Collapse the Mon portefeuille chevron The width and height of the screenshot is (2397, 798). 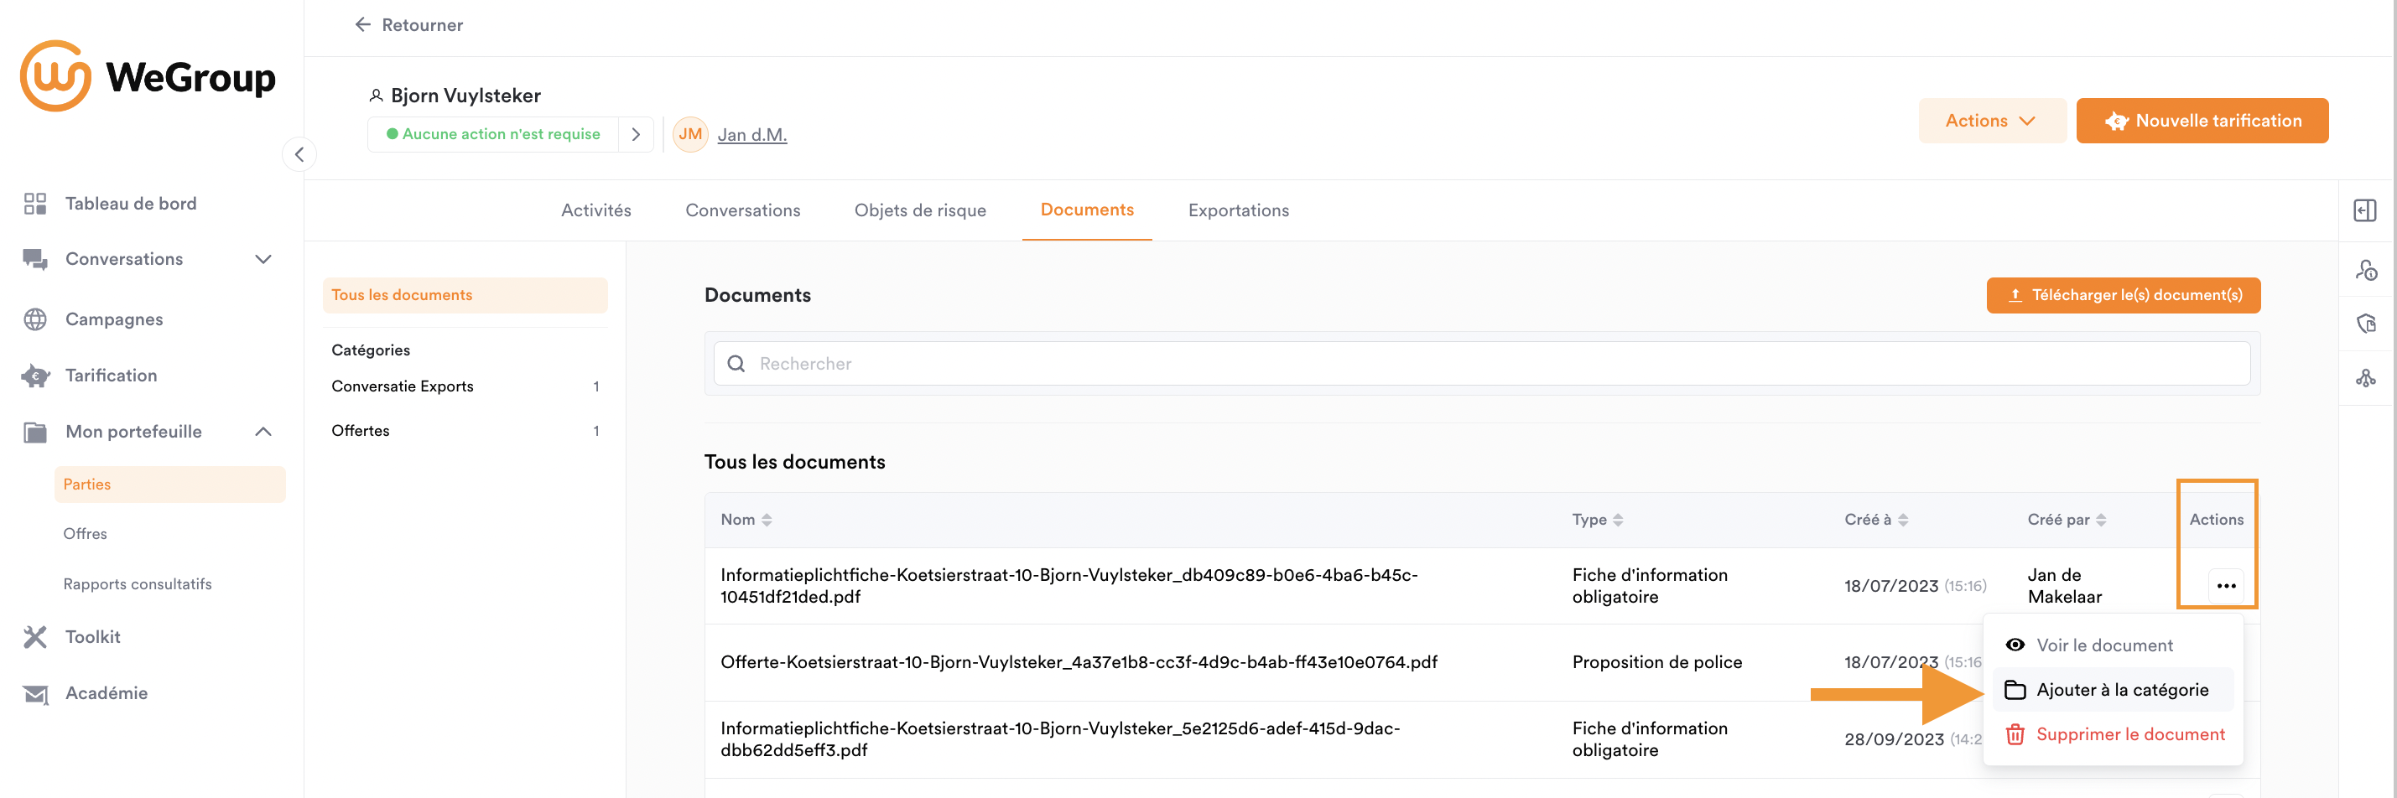pyautogui.click(x=263, y=432)
